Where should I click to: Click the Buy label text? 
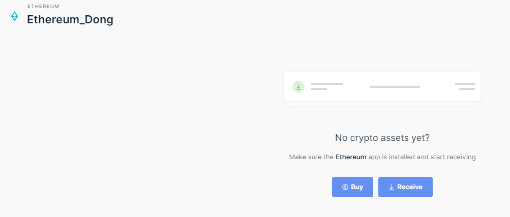pos(357,187)
